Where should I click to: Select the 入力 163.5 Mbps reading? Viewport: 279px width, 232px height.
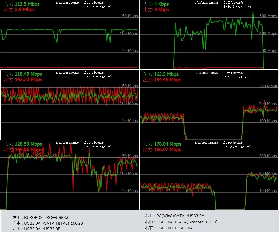(x=161, y=74)
